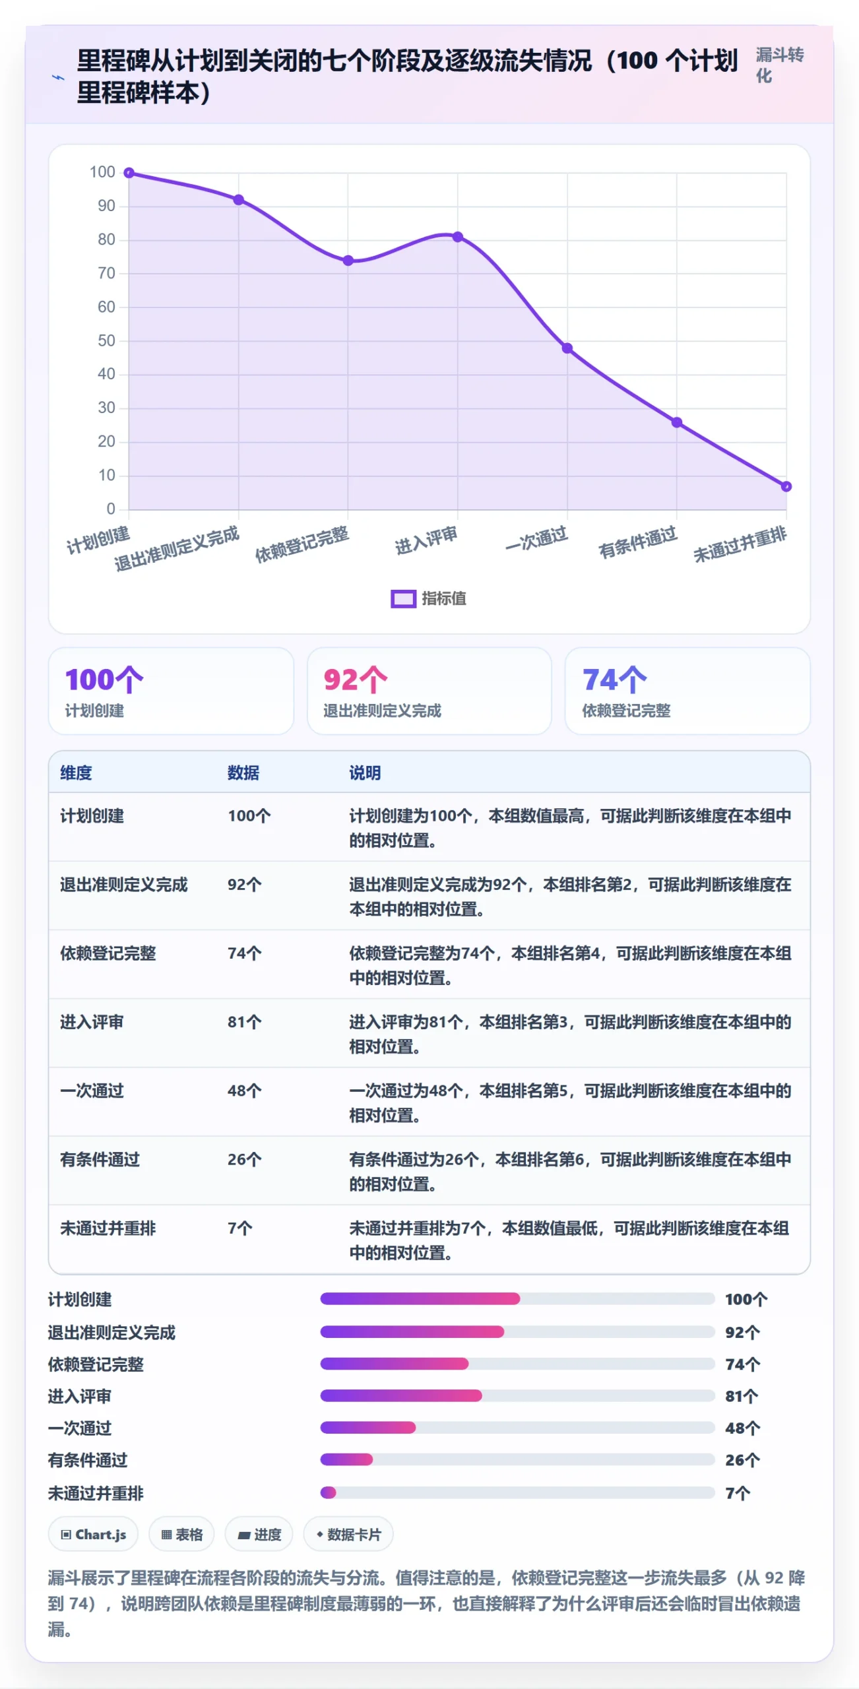Click the 进入评审 label under the chart axis
859x1689 pixels.
click(426, 541)
